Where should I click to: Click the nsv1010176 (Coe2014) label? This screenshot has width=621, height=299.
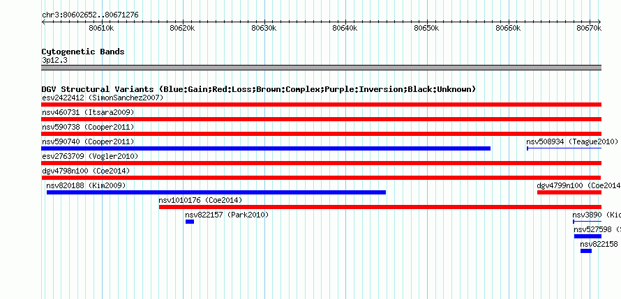point(200,200)
